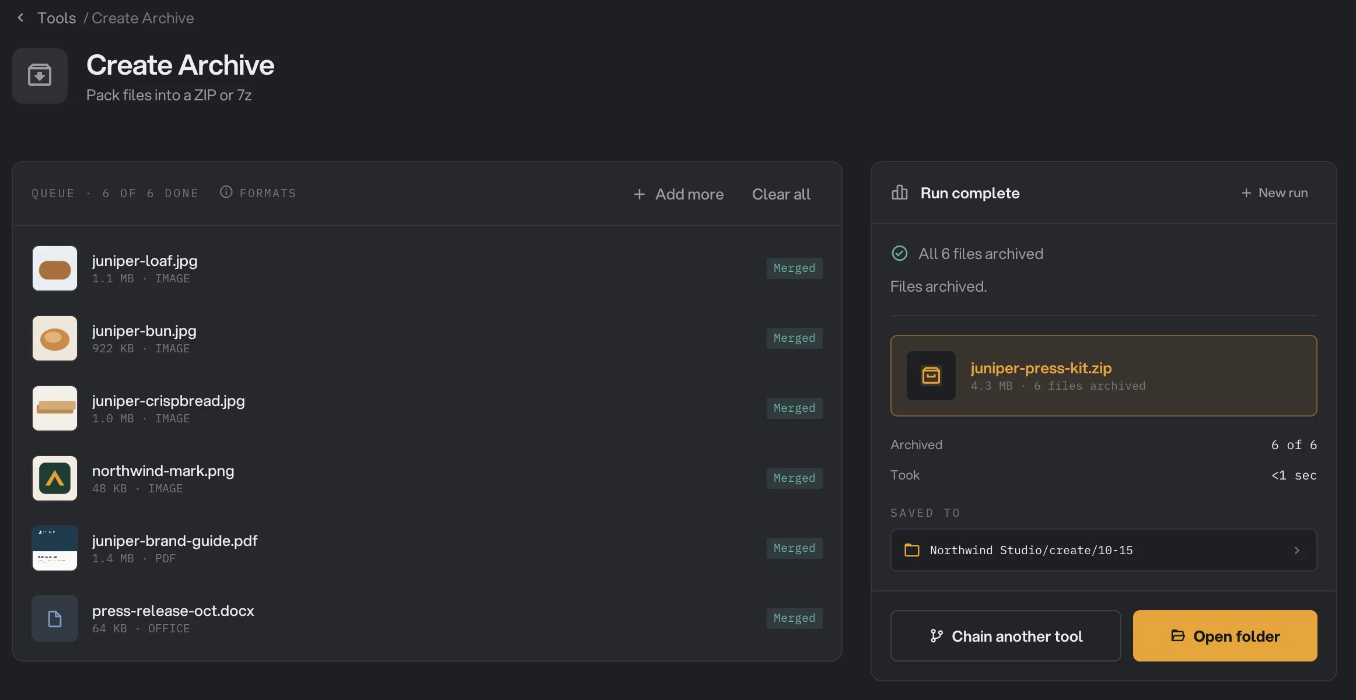Click the '<1 sec' took value

click(1294, 475)
